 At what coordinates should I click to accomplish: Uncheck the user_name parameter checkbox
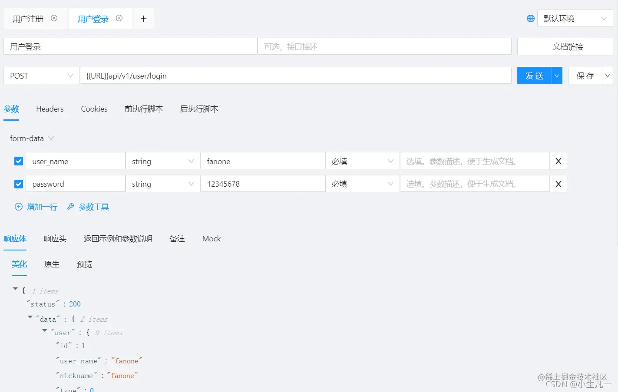pyautogui.click(x=18, y=161)
